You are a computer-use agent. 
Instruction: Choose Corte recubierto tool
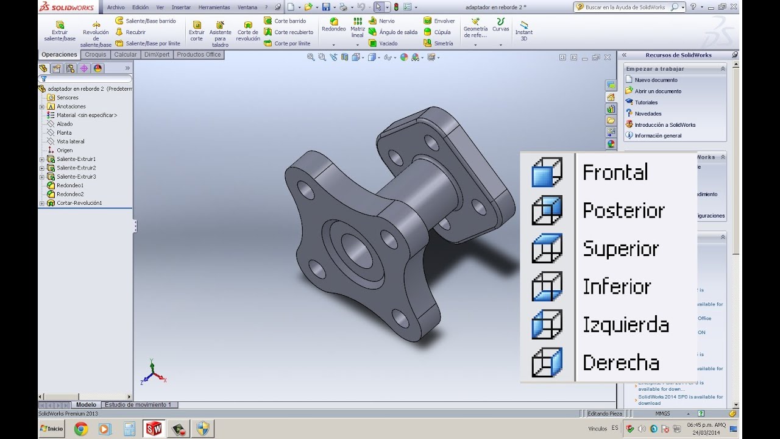click(289, 32)
